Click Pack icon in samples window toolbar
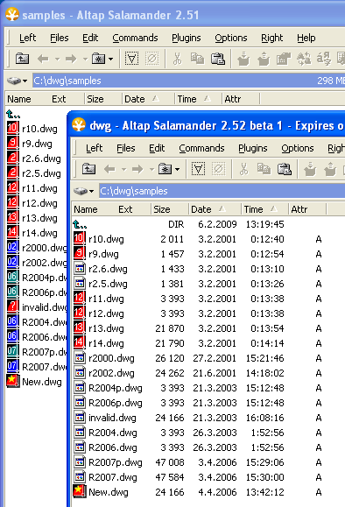Viewport: 345px width, 507px height. [x=243, y=59]
